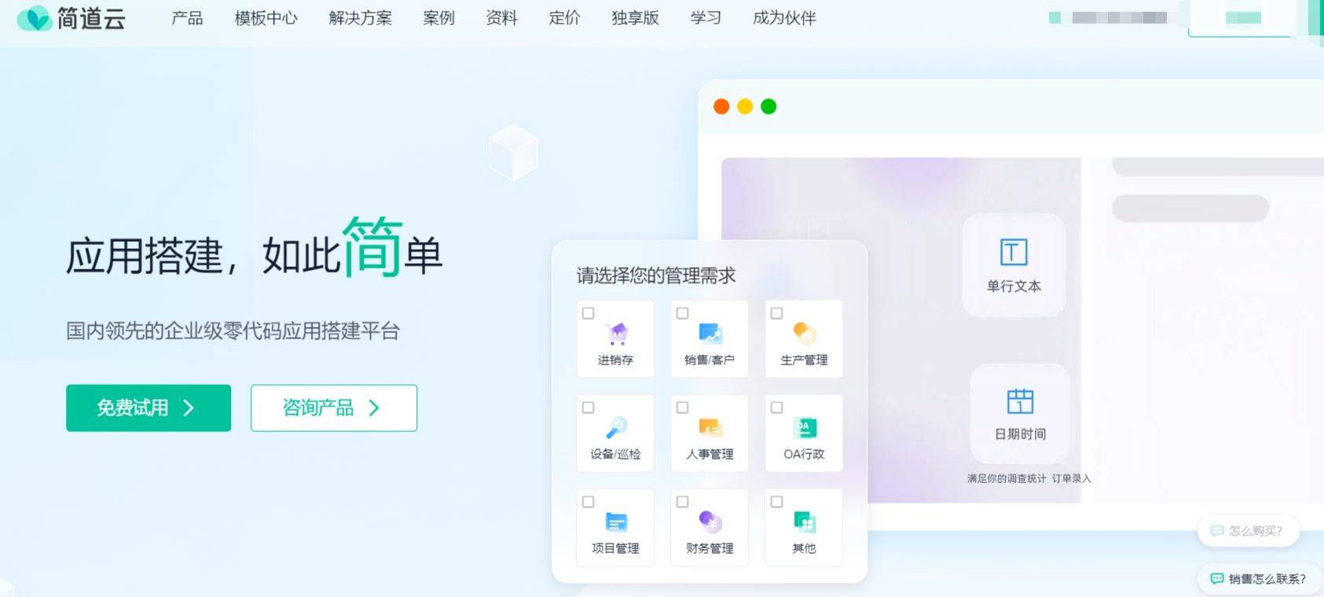
Task: Click the 免费试用 button
Action: [149, 408]
